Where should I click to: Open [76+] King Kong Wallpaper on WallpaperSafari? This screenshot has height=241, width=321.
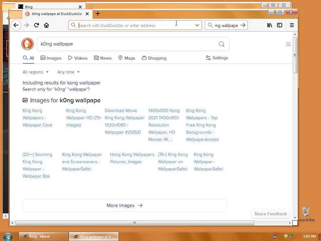(173, 162)
